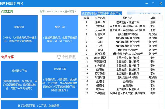Select the 好看视频 platform cell
Image resolution: width=165 pixels, height=109 pixels.
[100, 34]
